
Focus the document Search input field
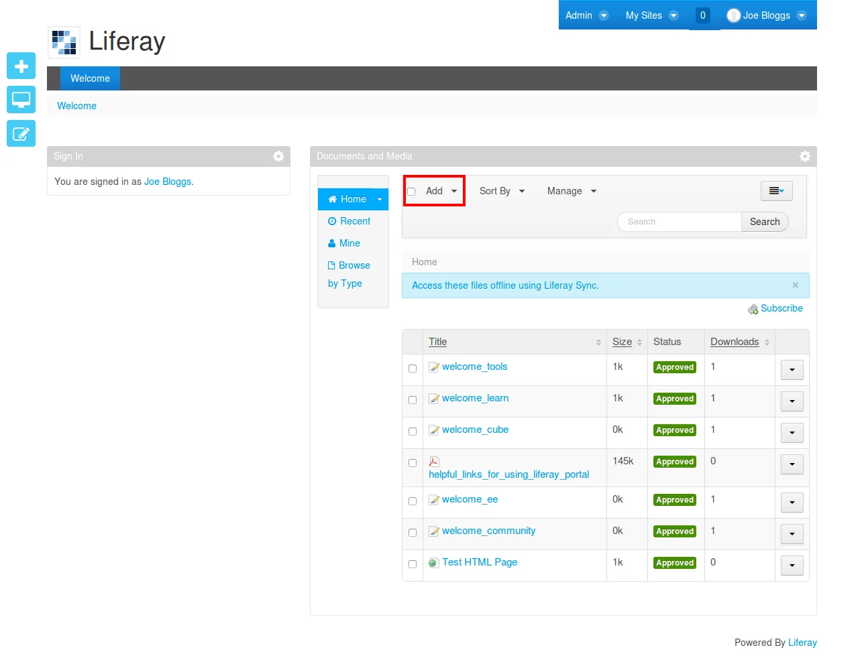[x=680, y=222]
